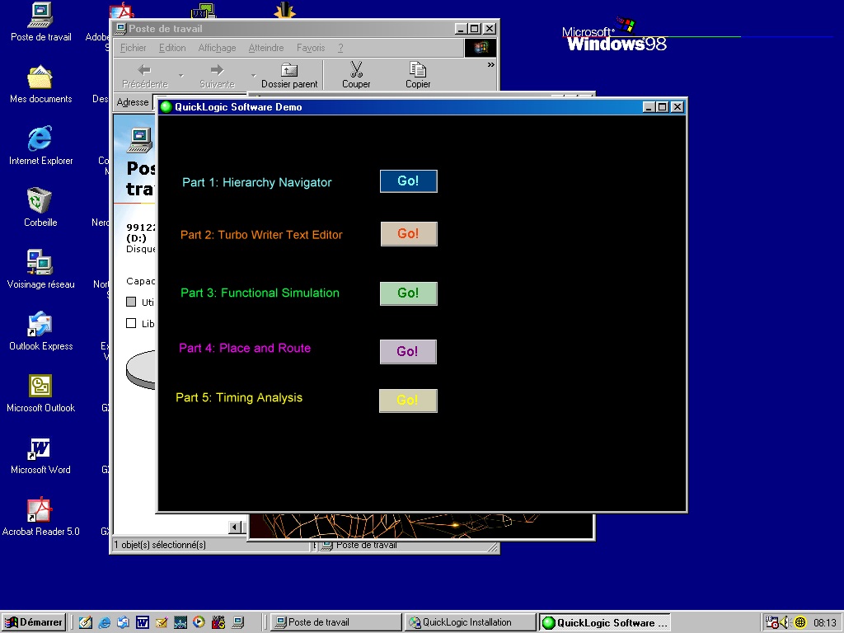Click the Dossier parent toolbar icon
Screen dimensions: 844x633
(x=289, y=75)
